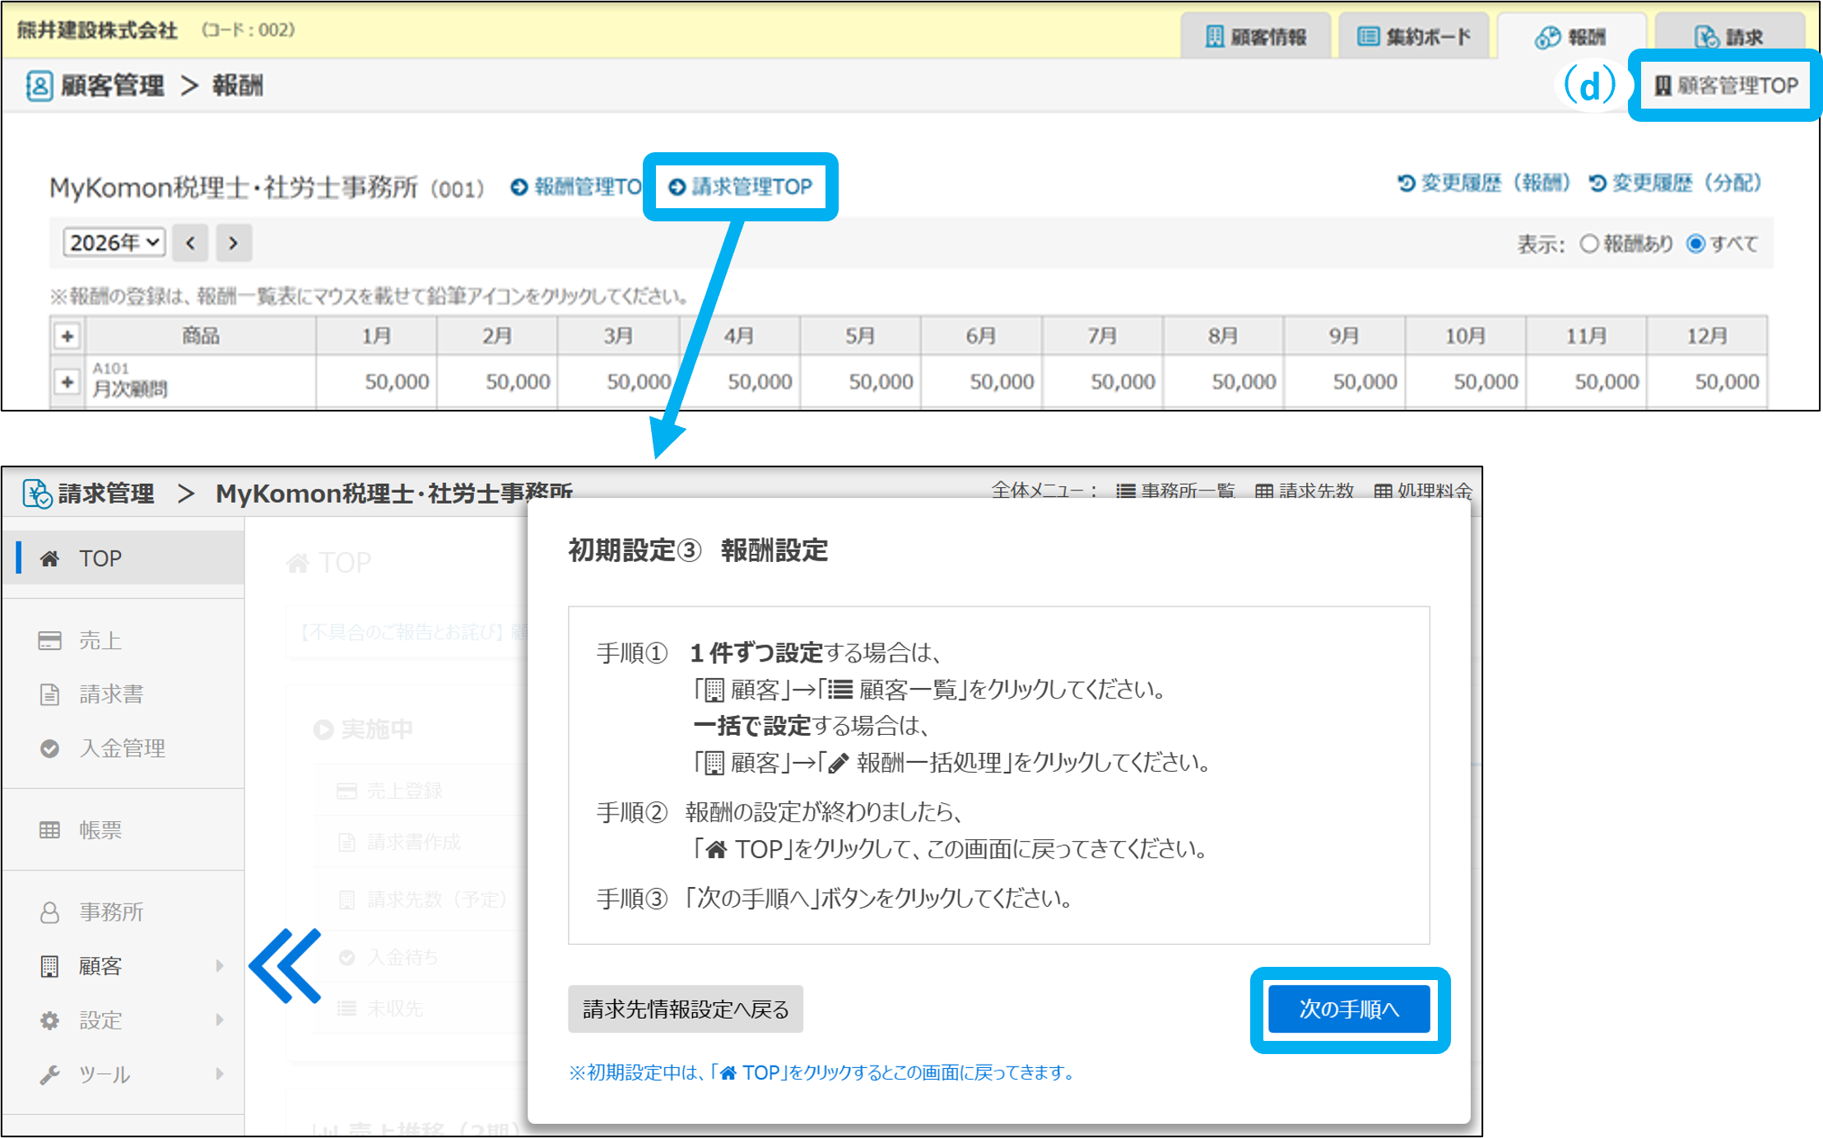Image resolution: width=1823 pixels, height=1138 pixels.
Task: Open 帳票 table icon in sidebar
Action: click(49, 829)
